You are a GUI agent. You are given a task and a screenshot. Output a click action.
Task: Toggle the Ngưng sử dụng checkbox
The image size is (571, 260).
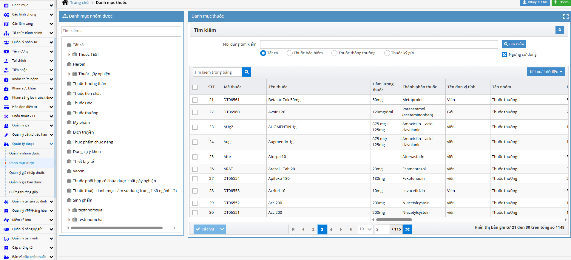pyautogui.click(x=504, y=55)
